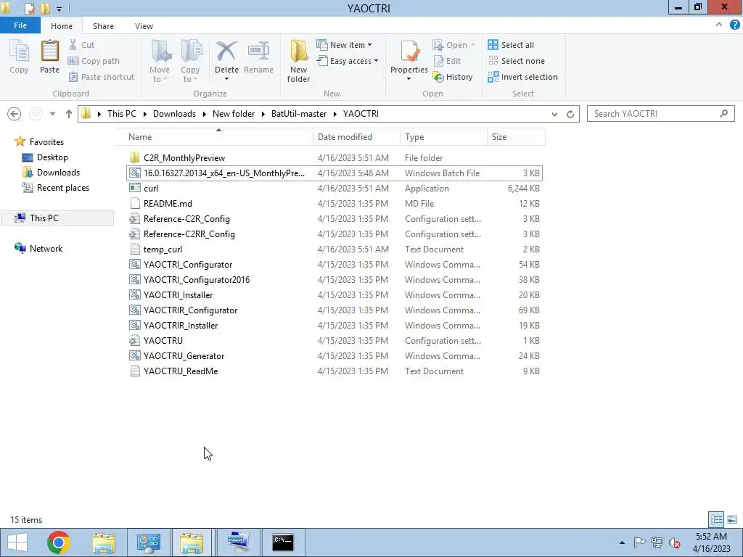The image size is (743, 557).
Task: Refresh the YAOCTRI folder view
Action: [570, 114]
